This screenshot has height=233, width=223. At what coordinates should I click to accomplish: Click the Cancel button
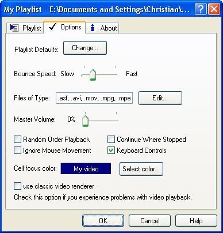(149, 221)
